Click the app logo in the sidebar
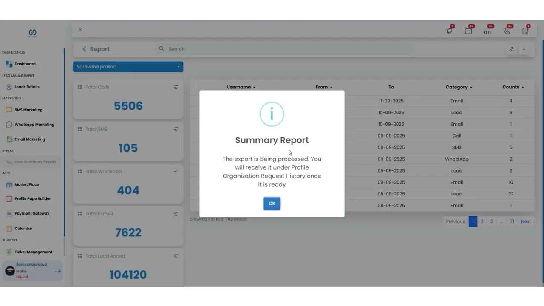The image size is (544, 306). pos(32,33)
